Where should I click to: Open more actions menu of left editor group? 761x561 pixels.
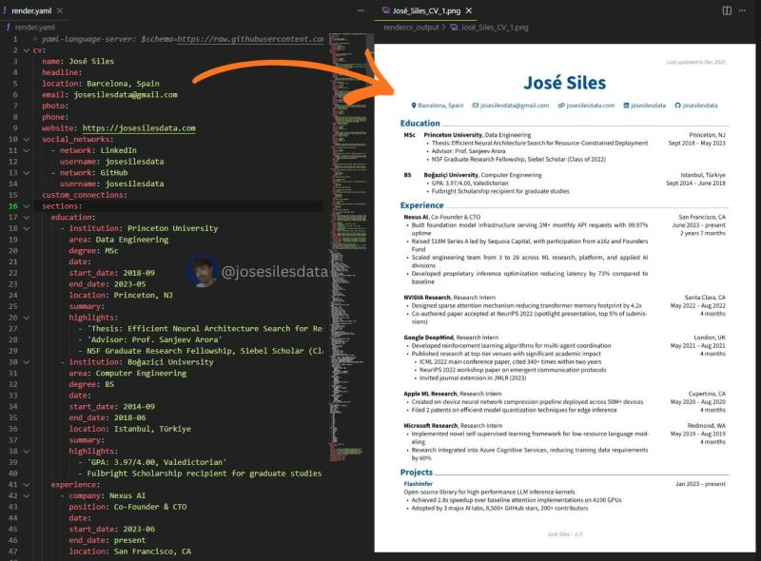(x=361, y=10)
